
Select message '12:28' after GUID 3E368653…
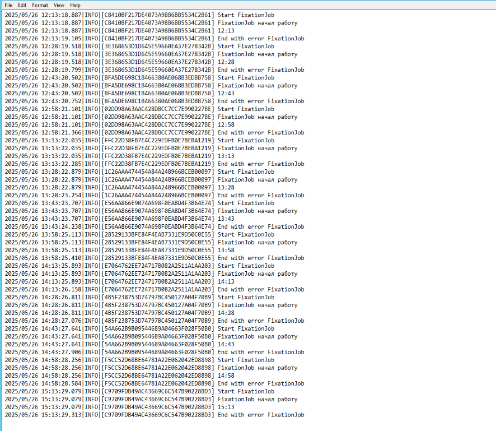pos(226,62)
